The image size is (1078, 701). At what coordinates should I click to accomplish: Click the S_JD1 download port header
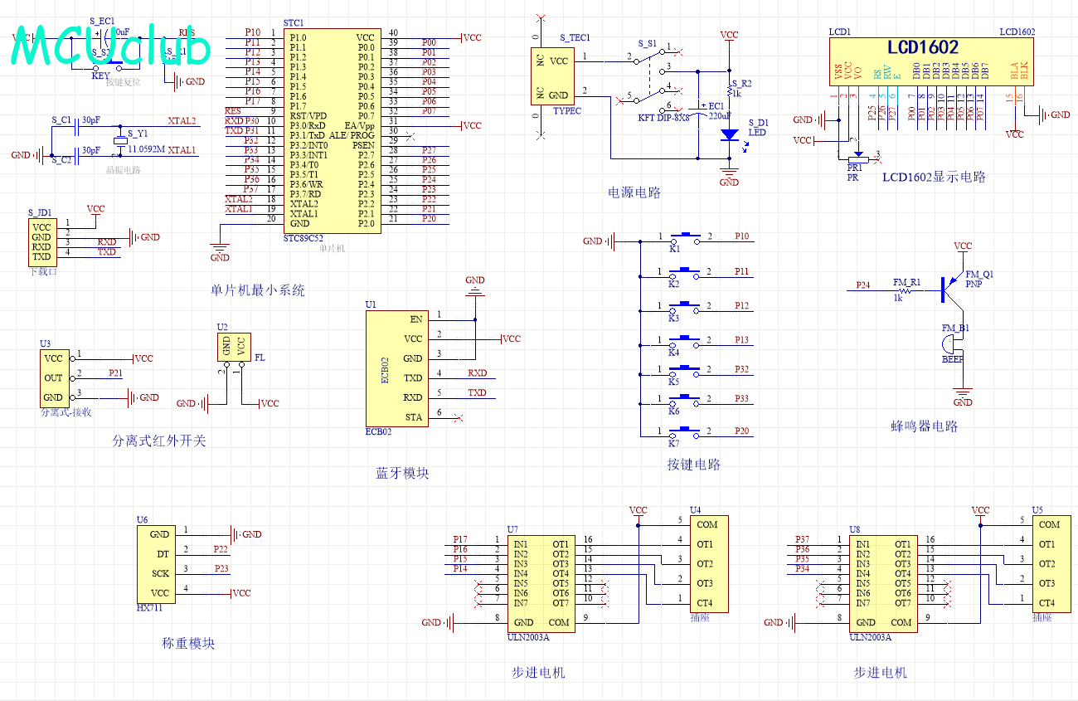tap(41, 241)
